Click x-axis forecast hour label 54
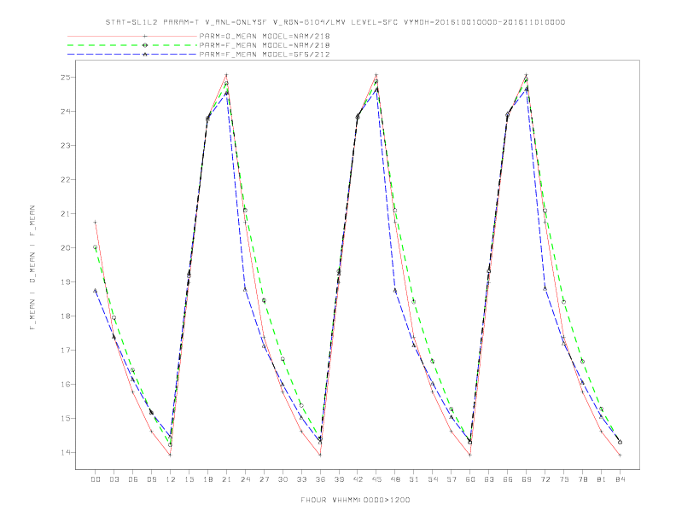This screenshot has height=522, width=676. coord(433,479)
